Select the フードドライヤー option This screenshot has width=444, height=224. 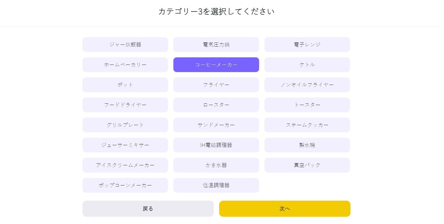tap(125, 105)
